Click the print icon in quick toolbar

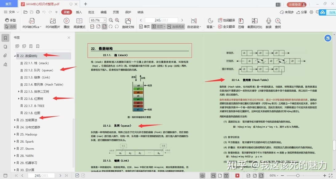click(x=38, y=12)
